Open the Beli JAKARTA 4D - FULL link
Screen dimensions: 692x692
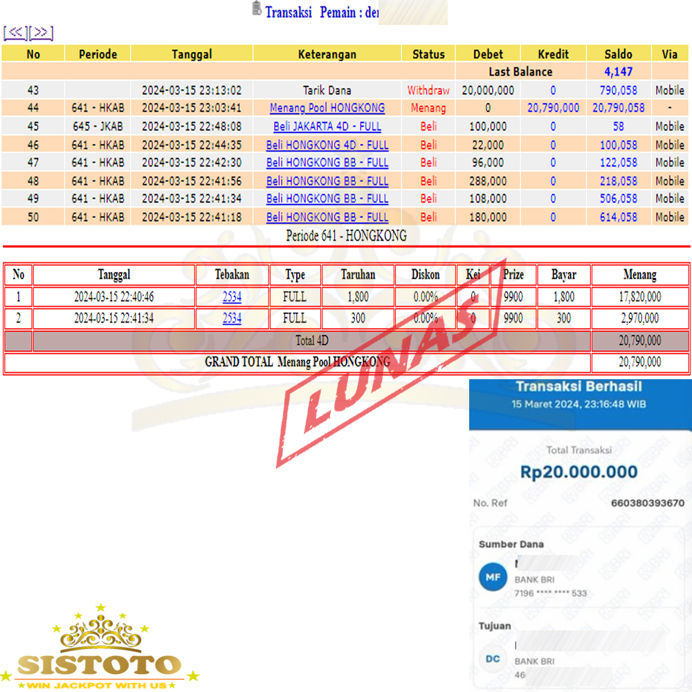(x=327, y=127)
